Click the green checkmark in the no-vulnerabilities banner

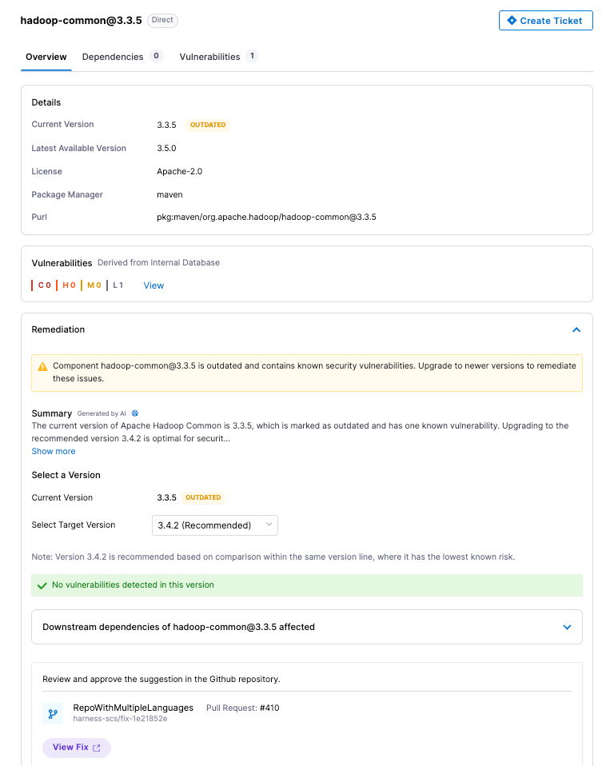(x=42, y=585)
